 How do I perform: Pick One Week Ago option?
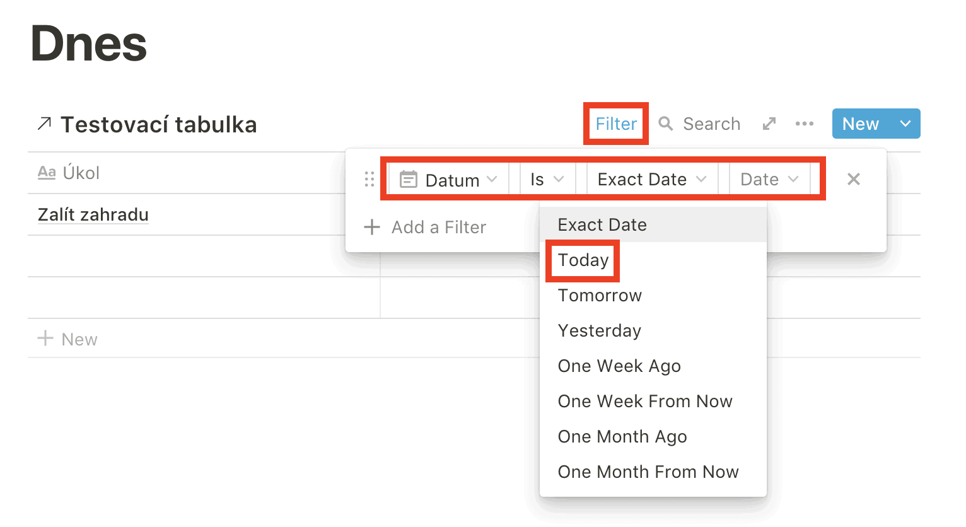pyautogui.click(x=619, y=366)
